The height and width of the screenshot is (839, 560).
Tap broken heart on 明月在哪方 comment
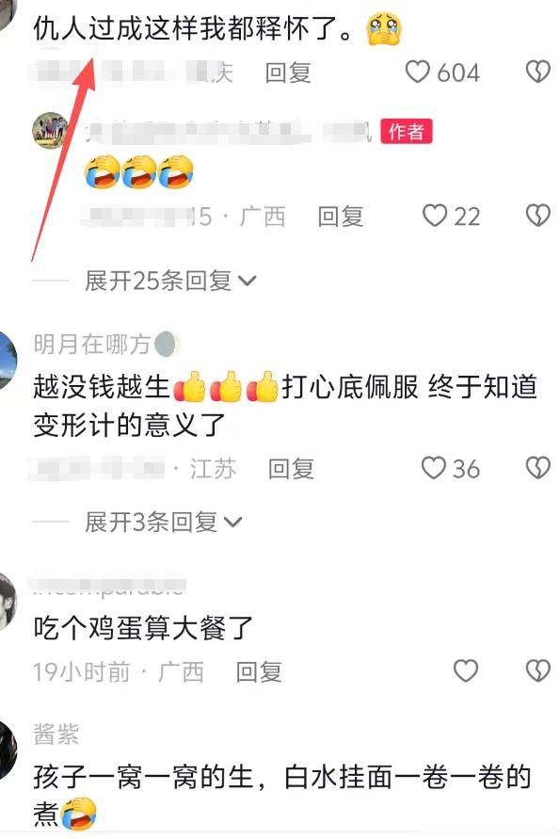pyautogui.click(x=537, y=468)
